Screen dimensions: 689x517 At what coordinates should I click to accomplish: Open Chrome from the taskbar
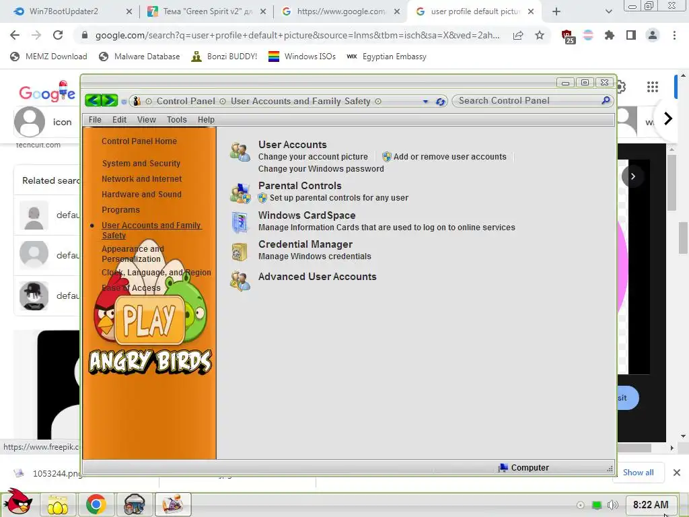click(96, 505)
